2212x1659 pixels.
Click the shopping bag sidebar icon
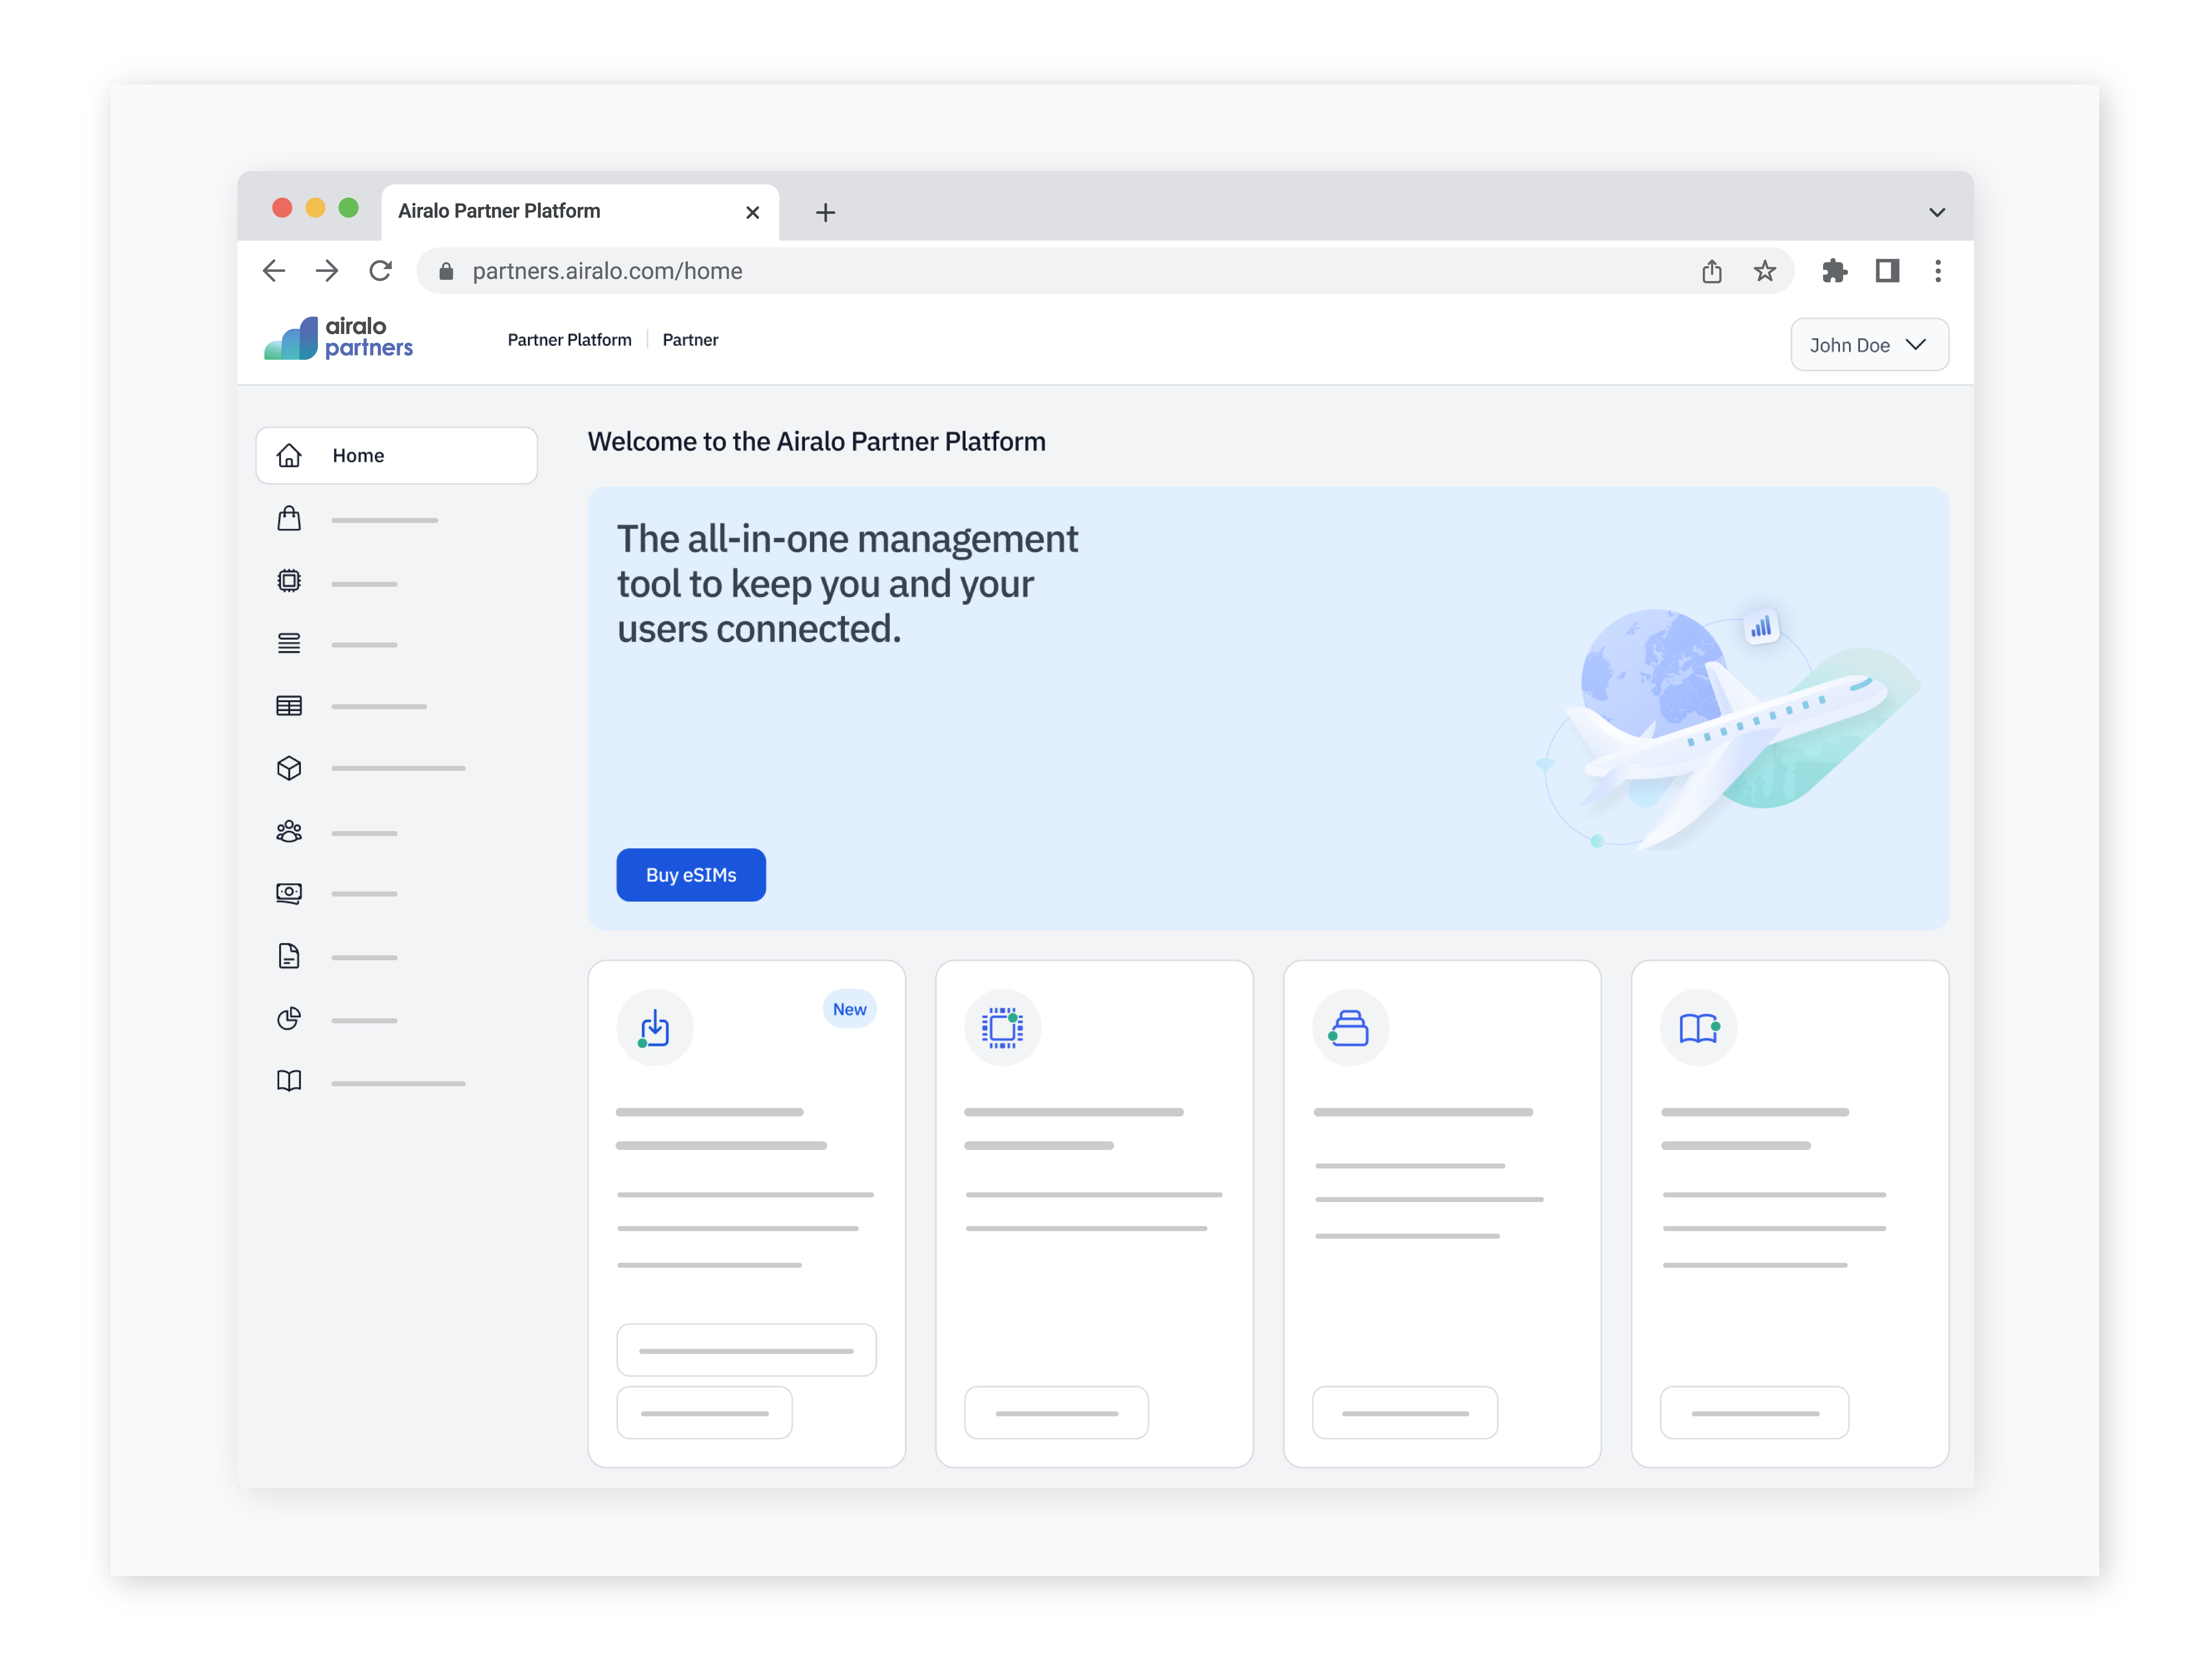[x=289, y=518]
